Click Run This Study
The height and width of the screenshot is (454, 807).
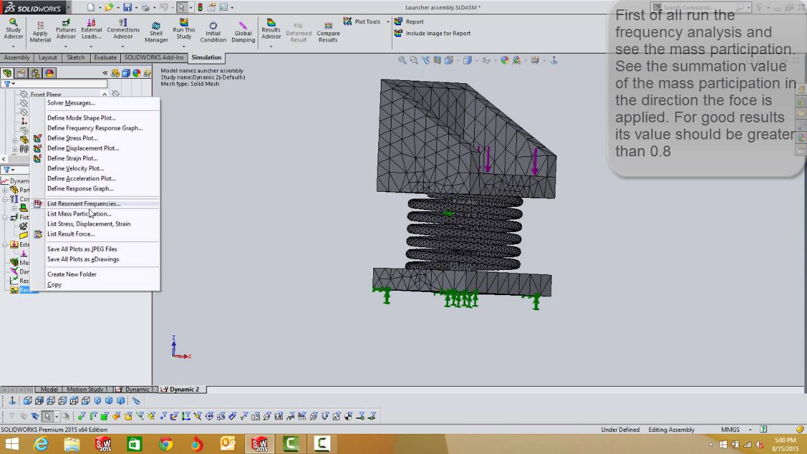coord(183,30)
